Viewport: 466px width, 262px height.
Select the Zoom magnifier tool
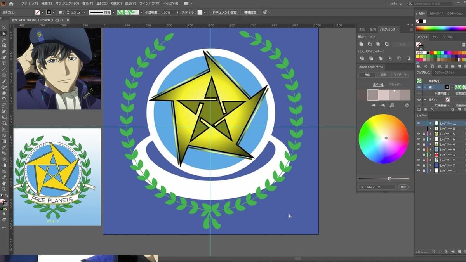pyautogui.click(x=4, y=189)
